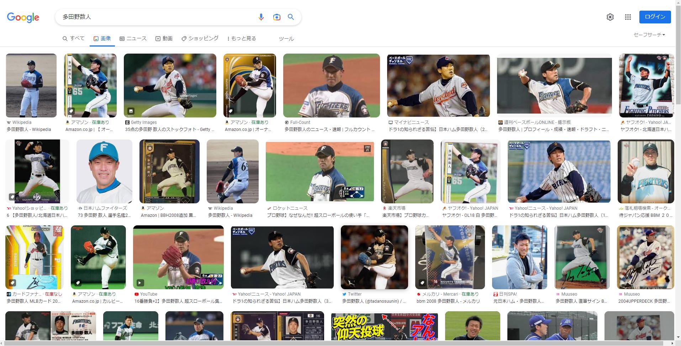
Task: Click the 落札相場検索 - オーク source label
Action: [648, 208]
